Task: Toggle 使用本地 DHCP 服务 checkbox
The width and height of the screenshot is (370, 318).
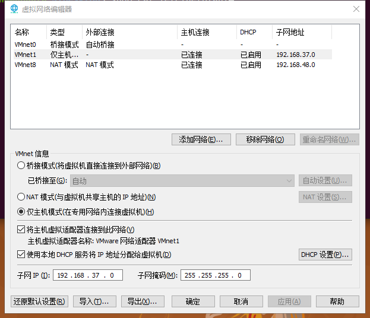Action: pos(21,255)
